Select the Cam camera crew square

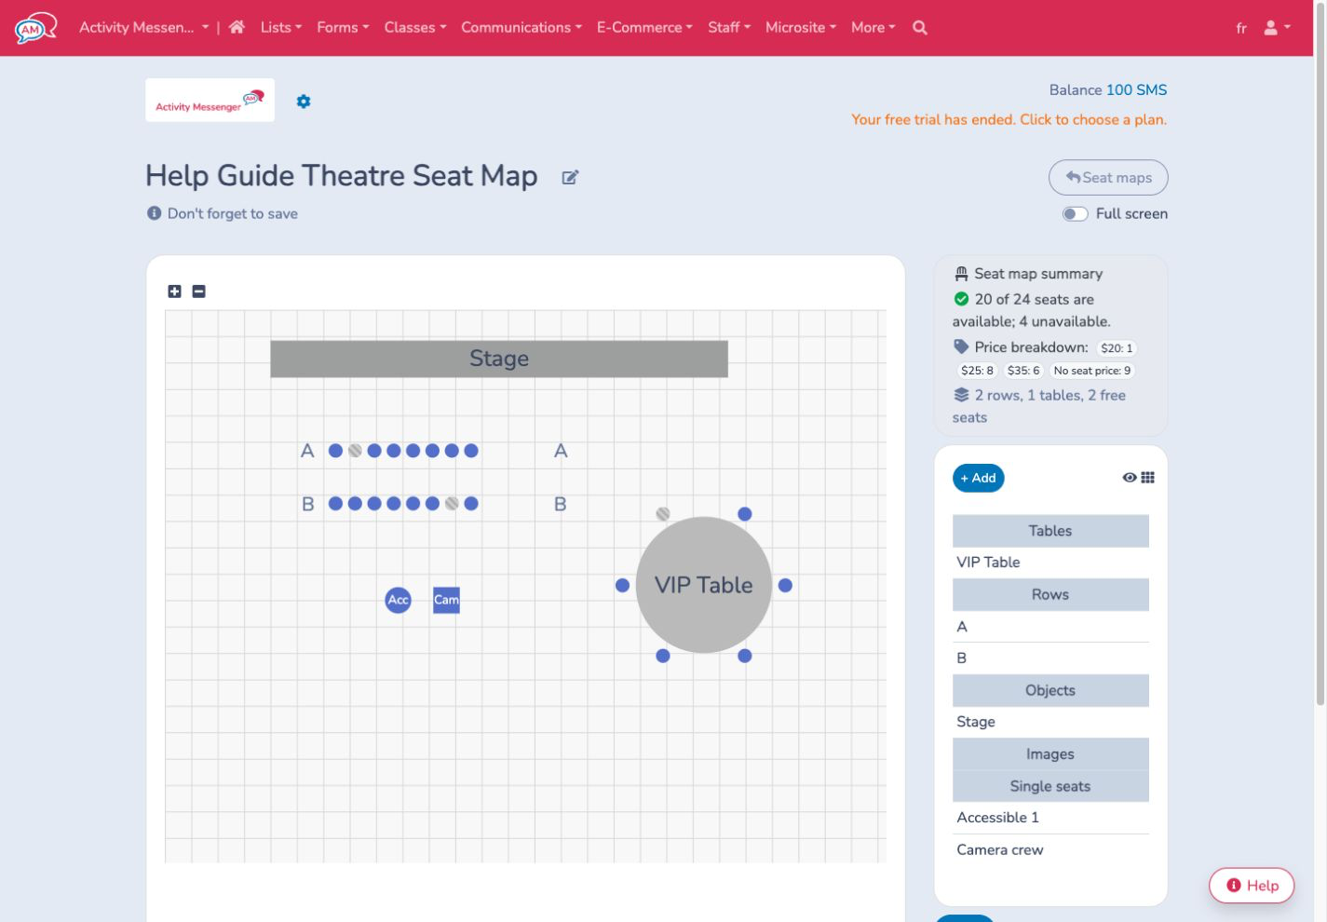[446, 600]
